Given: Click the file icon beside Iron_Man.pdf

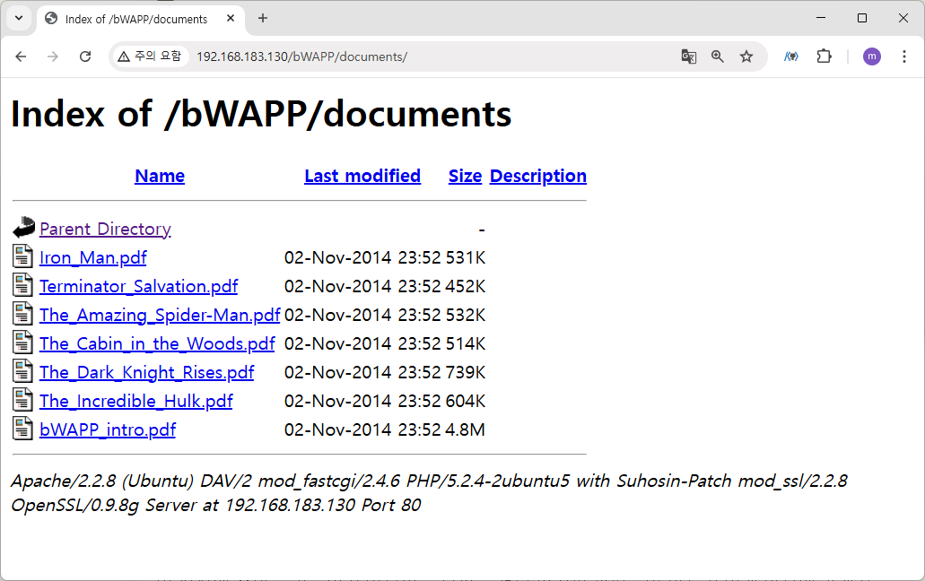Looking at the screenshot, I should point(23,256).
